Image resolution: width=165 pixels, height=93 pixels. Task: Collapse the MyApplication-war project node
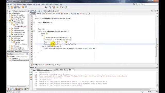pos(8,36)
